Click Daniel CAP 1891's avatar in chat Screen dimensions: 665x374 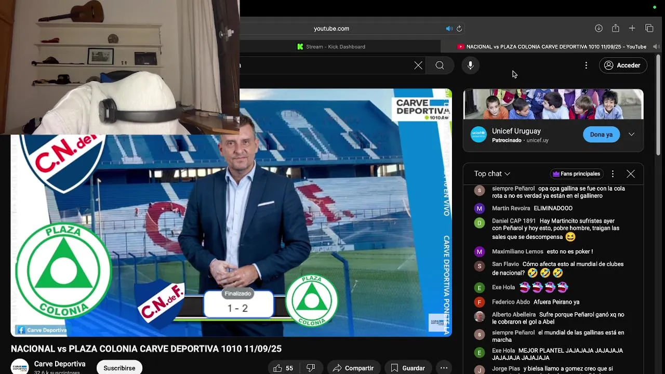pyautogui.click(x=480, y=223)
